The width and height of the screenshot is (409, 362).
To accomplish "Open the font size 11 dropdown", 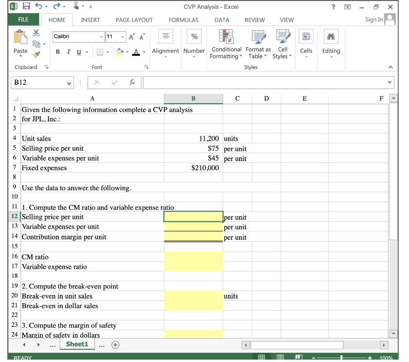I will pos(122,37).
